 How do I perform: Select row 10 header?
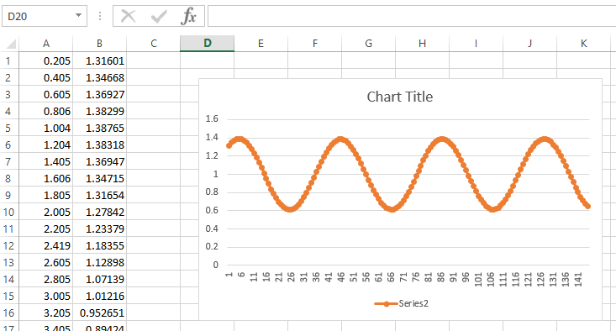coord(8,212)
